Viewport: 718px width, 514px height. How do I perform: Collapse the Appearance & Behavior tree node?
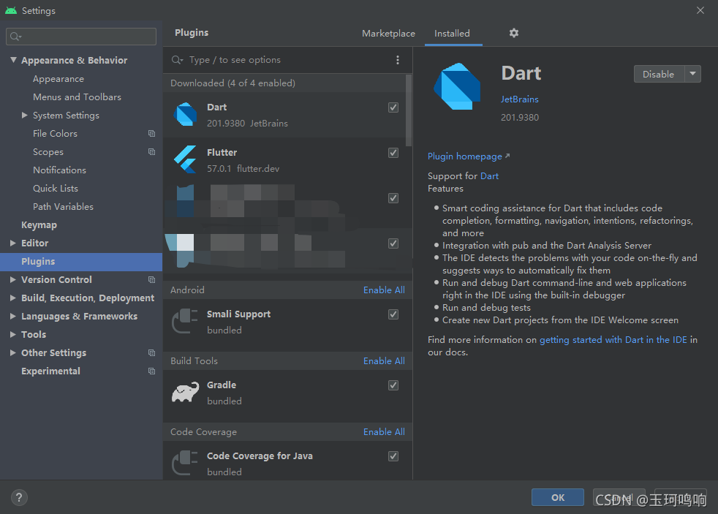[13, 60]
